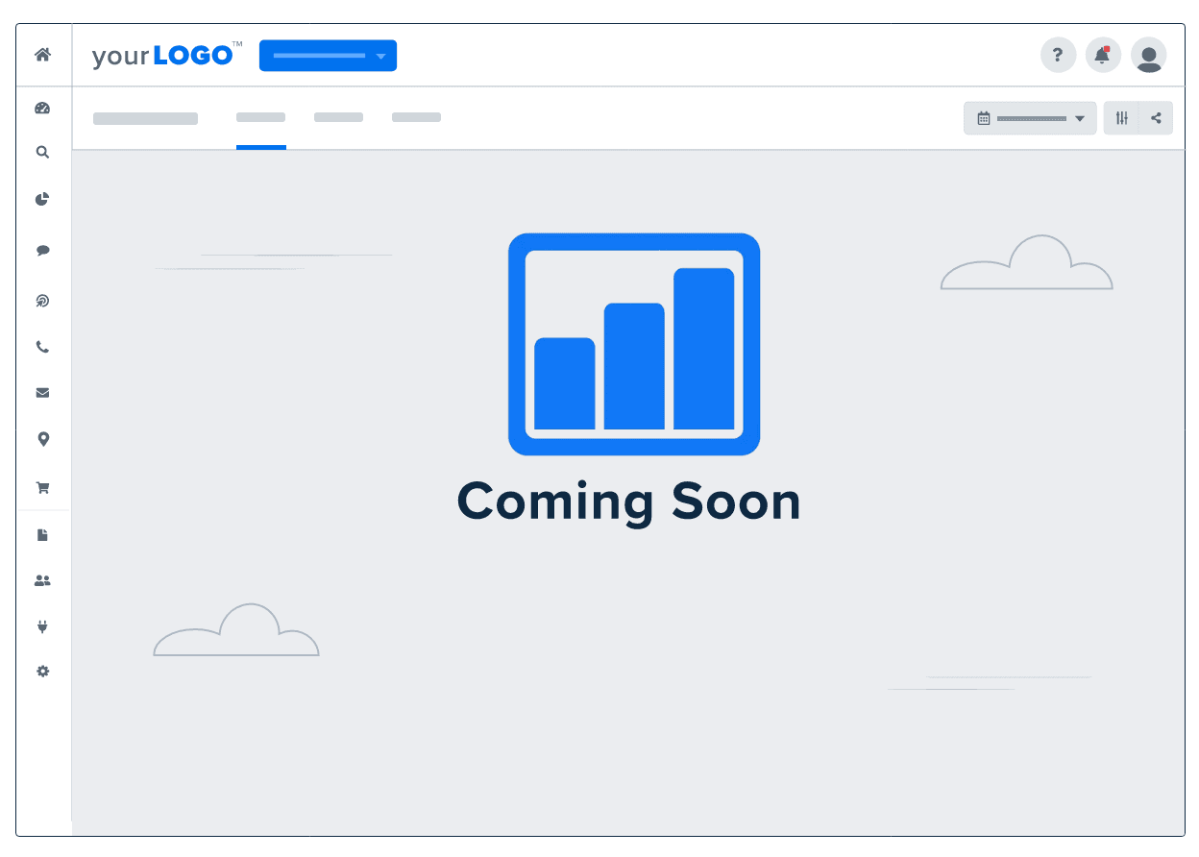Click the shopping cart icon in sidebar
This screenshot has width=1199, height=857.
coord(42,487)
